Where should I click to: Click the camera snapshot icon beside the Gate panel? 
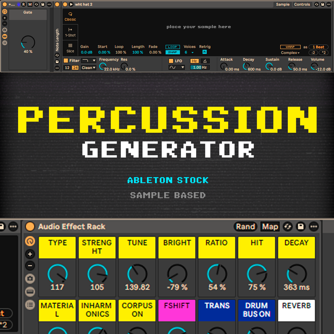5,30
